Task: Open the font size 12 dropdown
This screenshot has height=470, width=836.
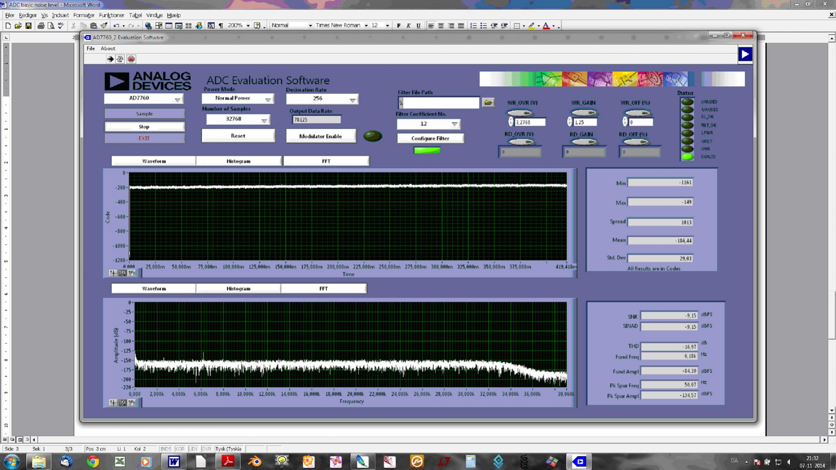Action: click(387, 26)
